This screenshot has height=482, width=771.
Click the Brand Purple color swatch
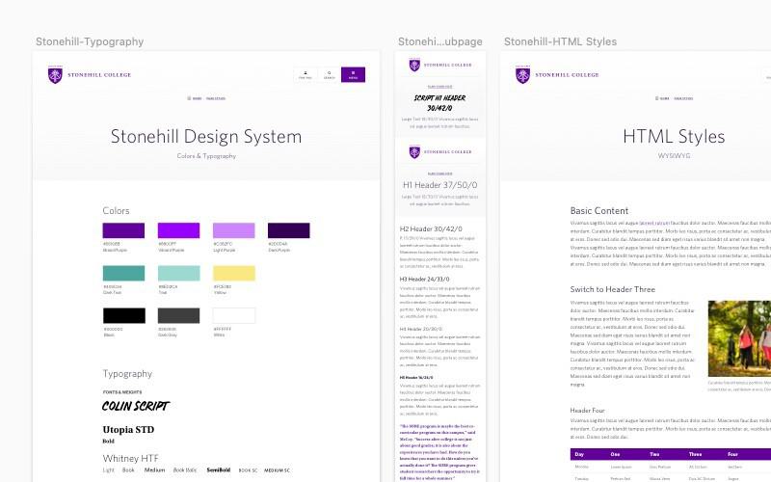point(123,230)
